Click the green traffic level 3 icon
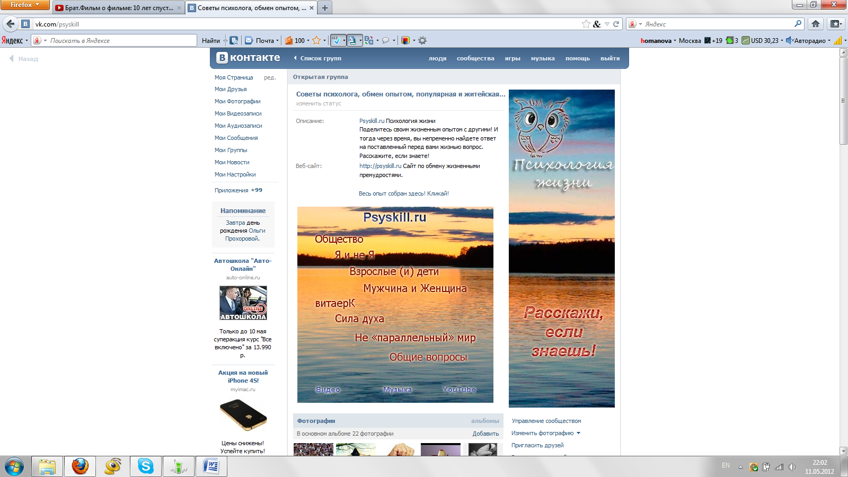 [729, 40]
